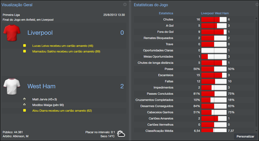Open Matt Jarvis goal entry (45+3)
Viewport: 259px width, 141px height.
(45, 99)
